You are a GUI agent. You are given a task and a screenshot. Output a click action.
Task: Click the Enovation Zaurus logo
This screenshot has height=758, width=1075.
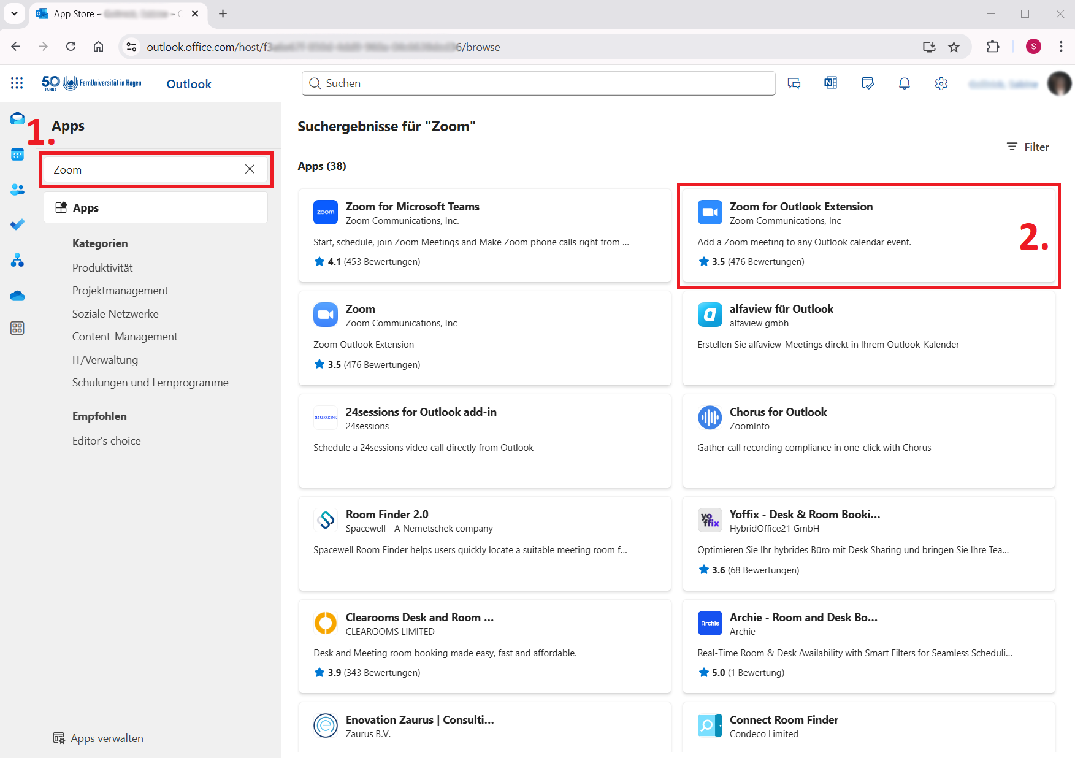pyautogui.click(x=326, y=725)
